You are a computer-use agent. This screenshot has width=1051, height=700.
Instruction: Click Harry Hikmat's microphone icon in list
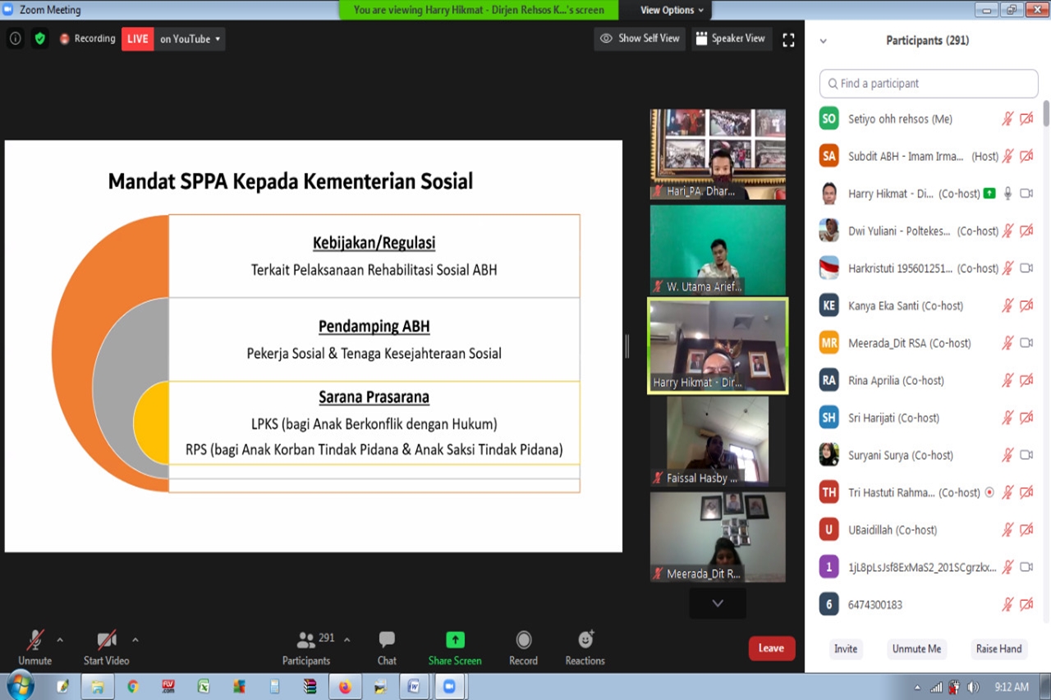(1007, 194)
